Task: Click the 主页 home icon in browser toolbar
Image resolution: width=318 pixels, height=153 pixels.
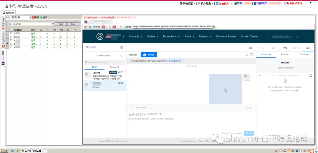Action: coord(85,27)
